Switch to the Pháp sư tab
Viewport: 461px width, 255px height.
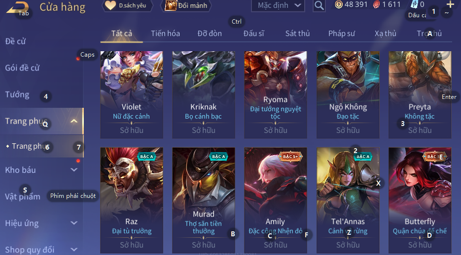tap(342, 33)
